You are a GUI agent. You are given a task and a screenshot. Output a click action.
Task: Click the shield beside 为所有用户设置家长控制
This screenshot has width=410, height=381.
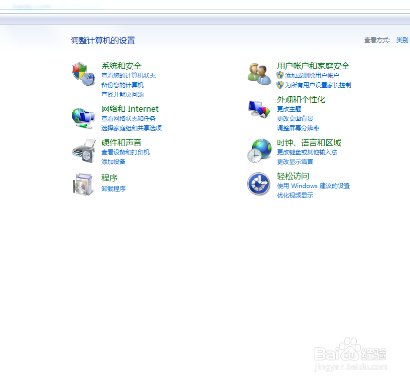(x=280, y=85)
